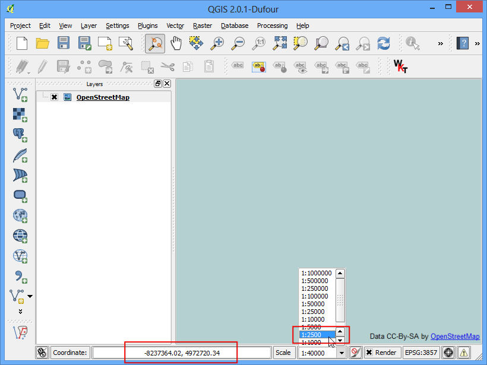Open the Scale combo box dropdown arrow

(x=341, y=353)
